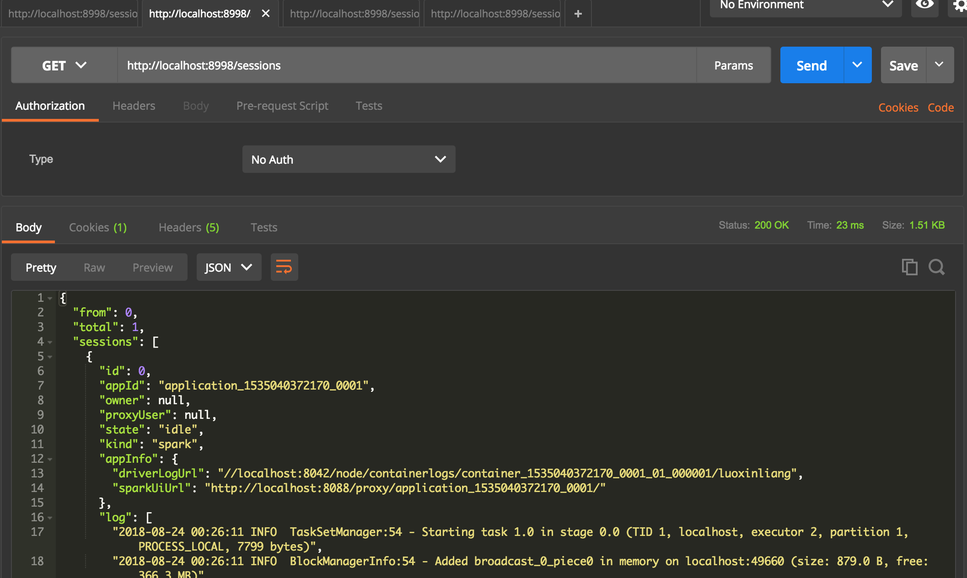Switch to the request Headers tab
This screenshot has height=578, width=967.
[134, 106]
